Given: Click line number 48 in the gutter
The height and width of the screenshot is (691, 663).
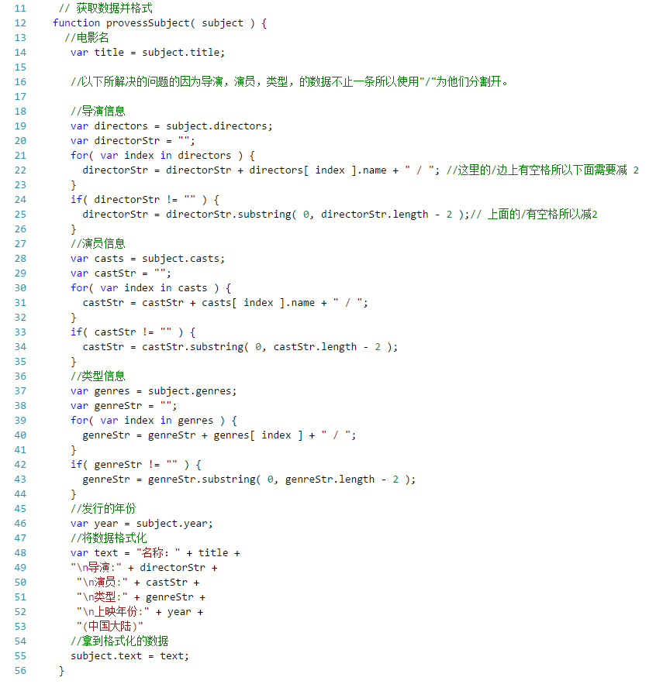Looking at the screenshot, I should (x=19, y=552).
